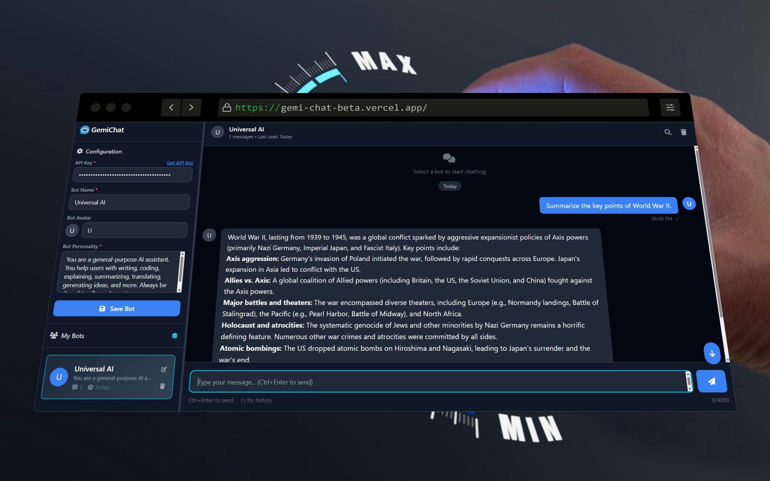Go back with the browser back arrow
Image resolution: width=770 pixels, height=481 pixels.
[171, 107]
